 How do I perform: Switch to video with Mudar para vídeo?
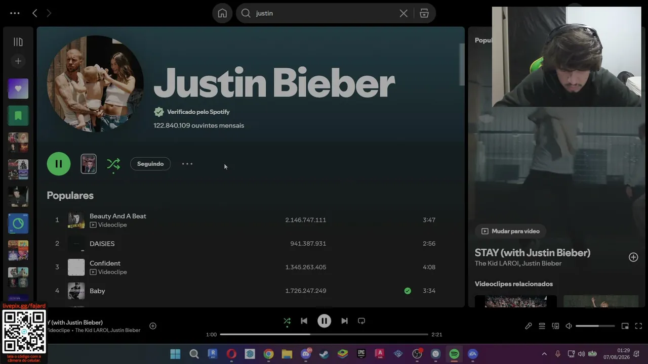[510, 231]
